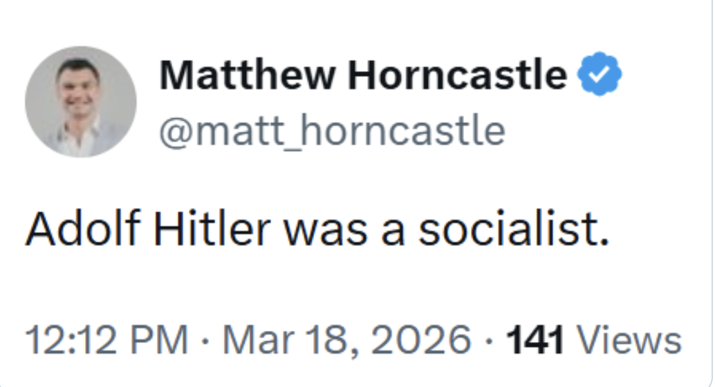Open the @matt_horncastle handle link
Image resolution: width=715 pixels, height=387 pixels.
(x=332, y=131)
